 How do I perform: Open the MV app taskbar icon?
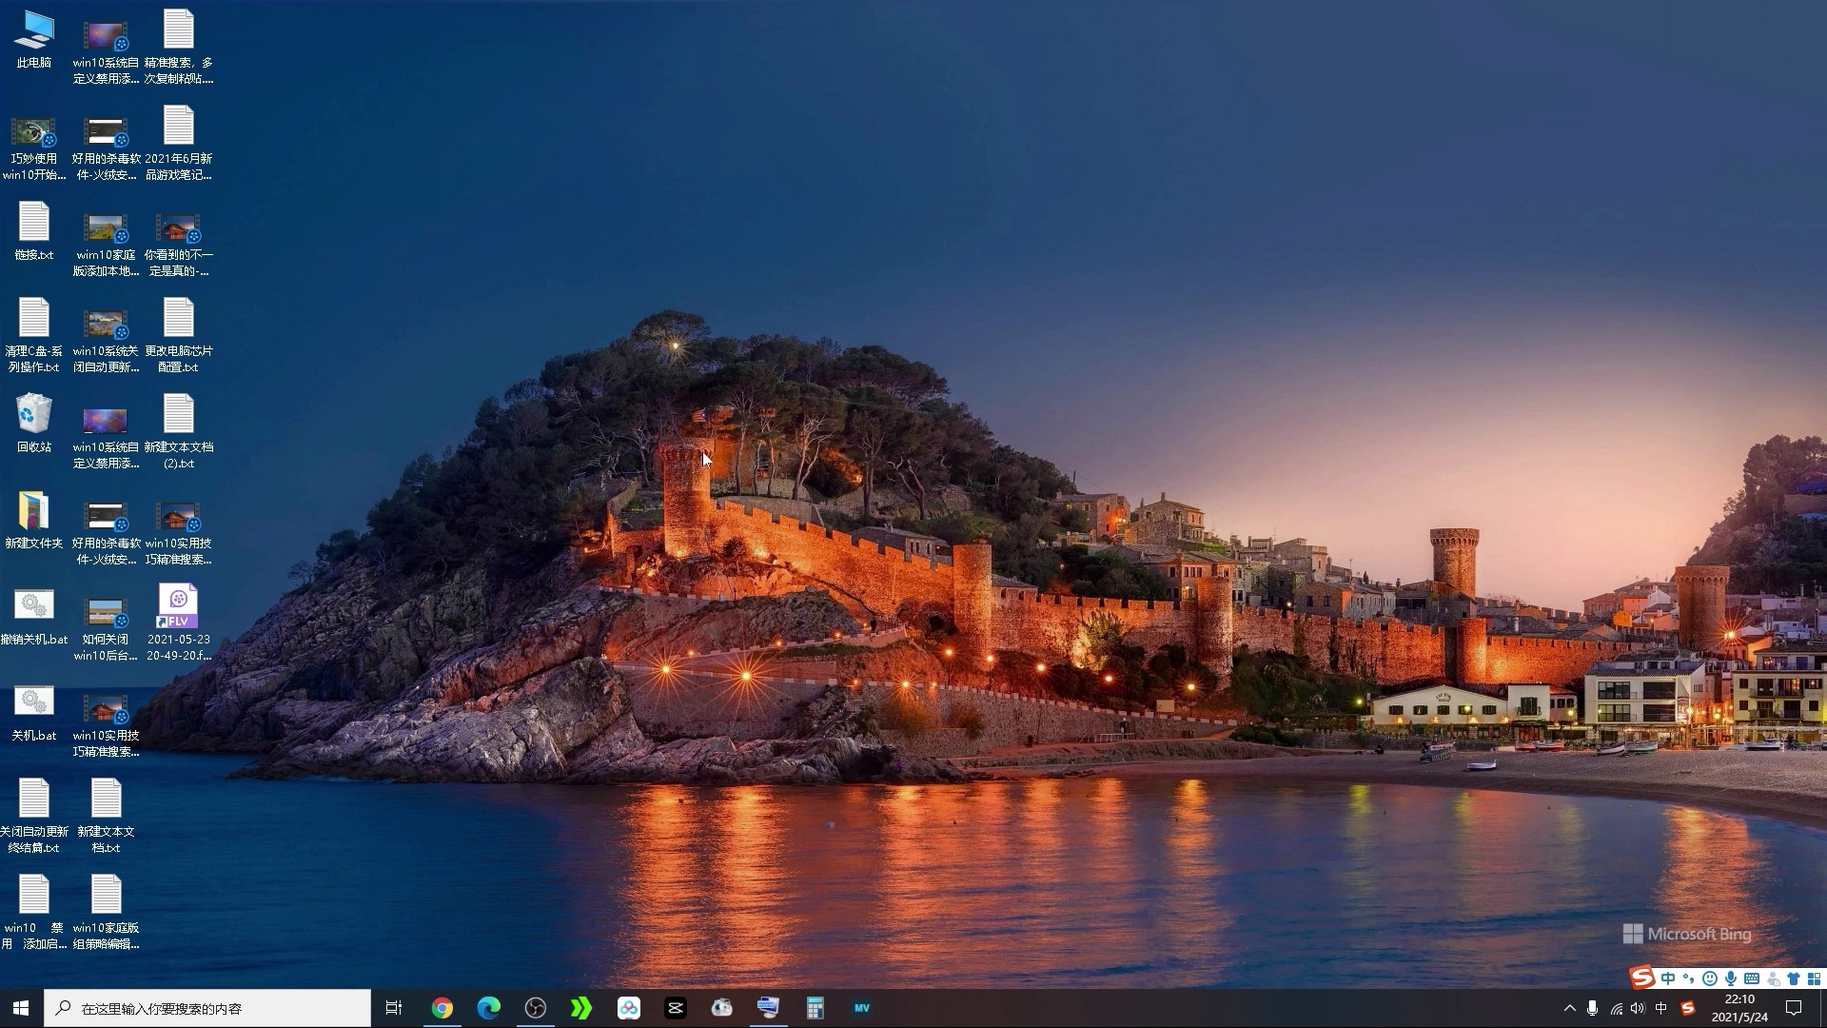pyautogui.click(x=861, y=1008)
